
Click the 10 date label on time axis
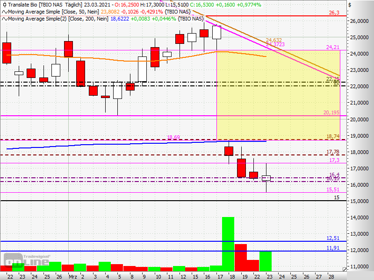pos(158,277)
